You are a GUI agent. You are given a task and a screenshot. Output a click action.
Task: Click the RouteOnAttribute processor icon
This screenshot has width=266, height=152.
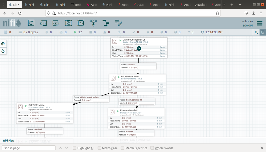[x=113, y=78]
